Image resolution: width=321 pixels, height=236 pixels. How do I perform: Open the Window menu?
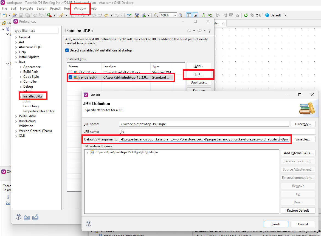(80, 8)
